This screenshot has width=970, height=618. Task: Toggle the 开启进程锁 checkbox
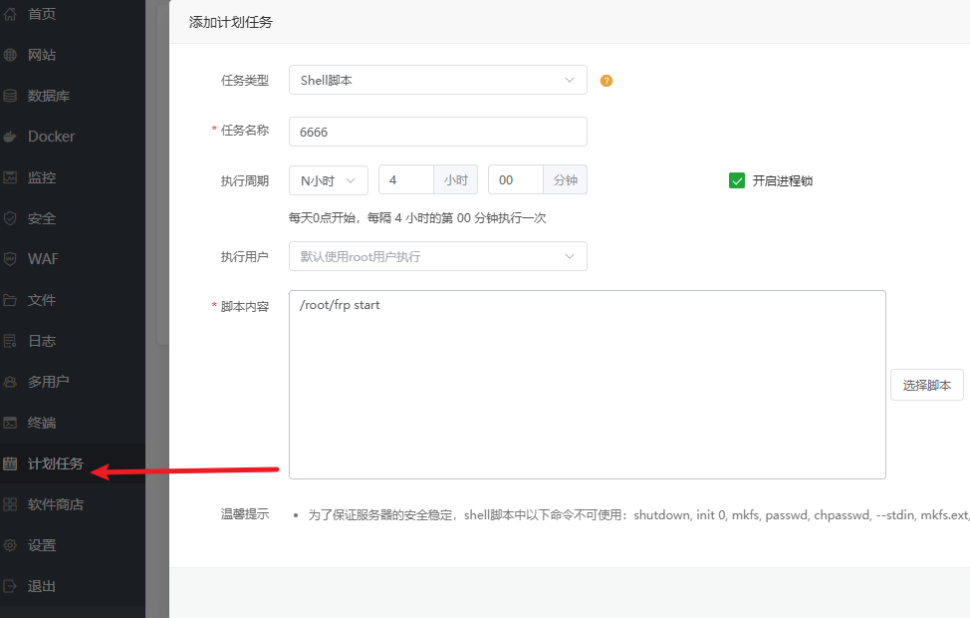pos(737,180)
